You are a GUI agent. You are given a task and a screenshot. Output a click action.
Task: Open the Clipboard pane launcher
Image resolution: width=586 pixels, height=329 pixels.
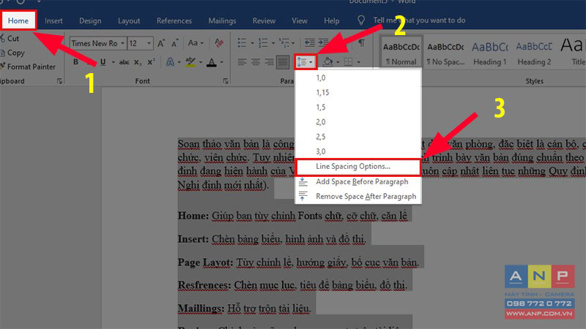(x=59, y=81)
